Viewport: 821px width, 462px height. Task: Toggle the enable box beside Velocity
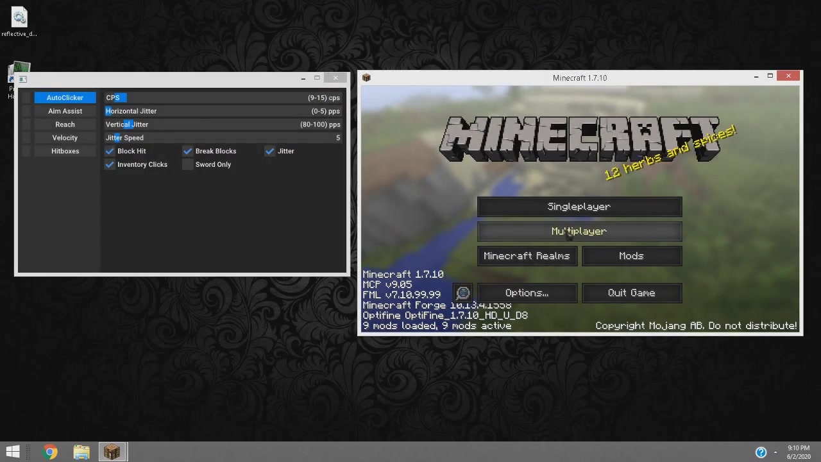click(x=26, y=138)
